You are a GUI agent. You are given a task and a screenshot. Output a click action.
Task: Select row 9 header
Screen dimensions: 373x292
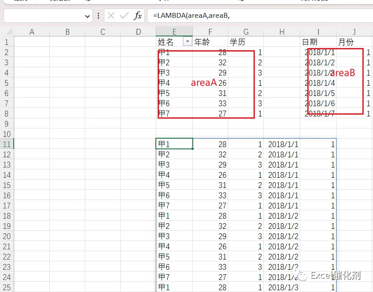point(7,124)
